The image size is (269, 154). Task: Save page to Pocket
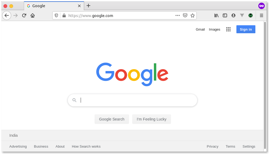click(x=185, y=15)
